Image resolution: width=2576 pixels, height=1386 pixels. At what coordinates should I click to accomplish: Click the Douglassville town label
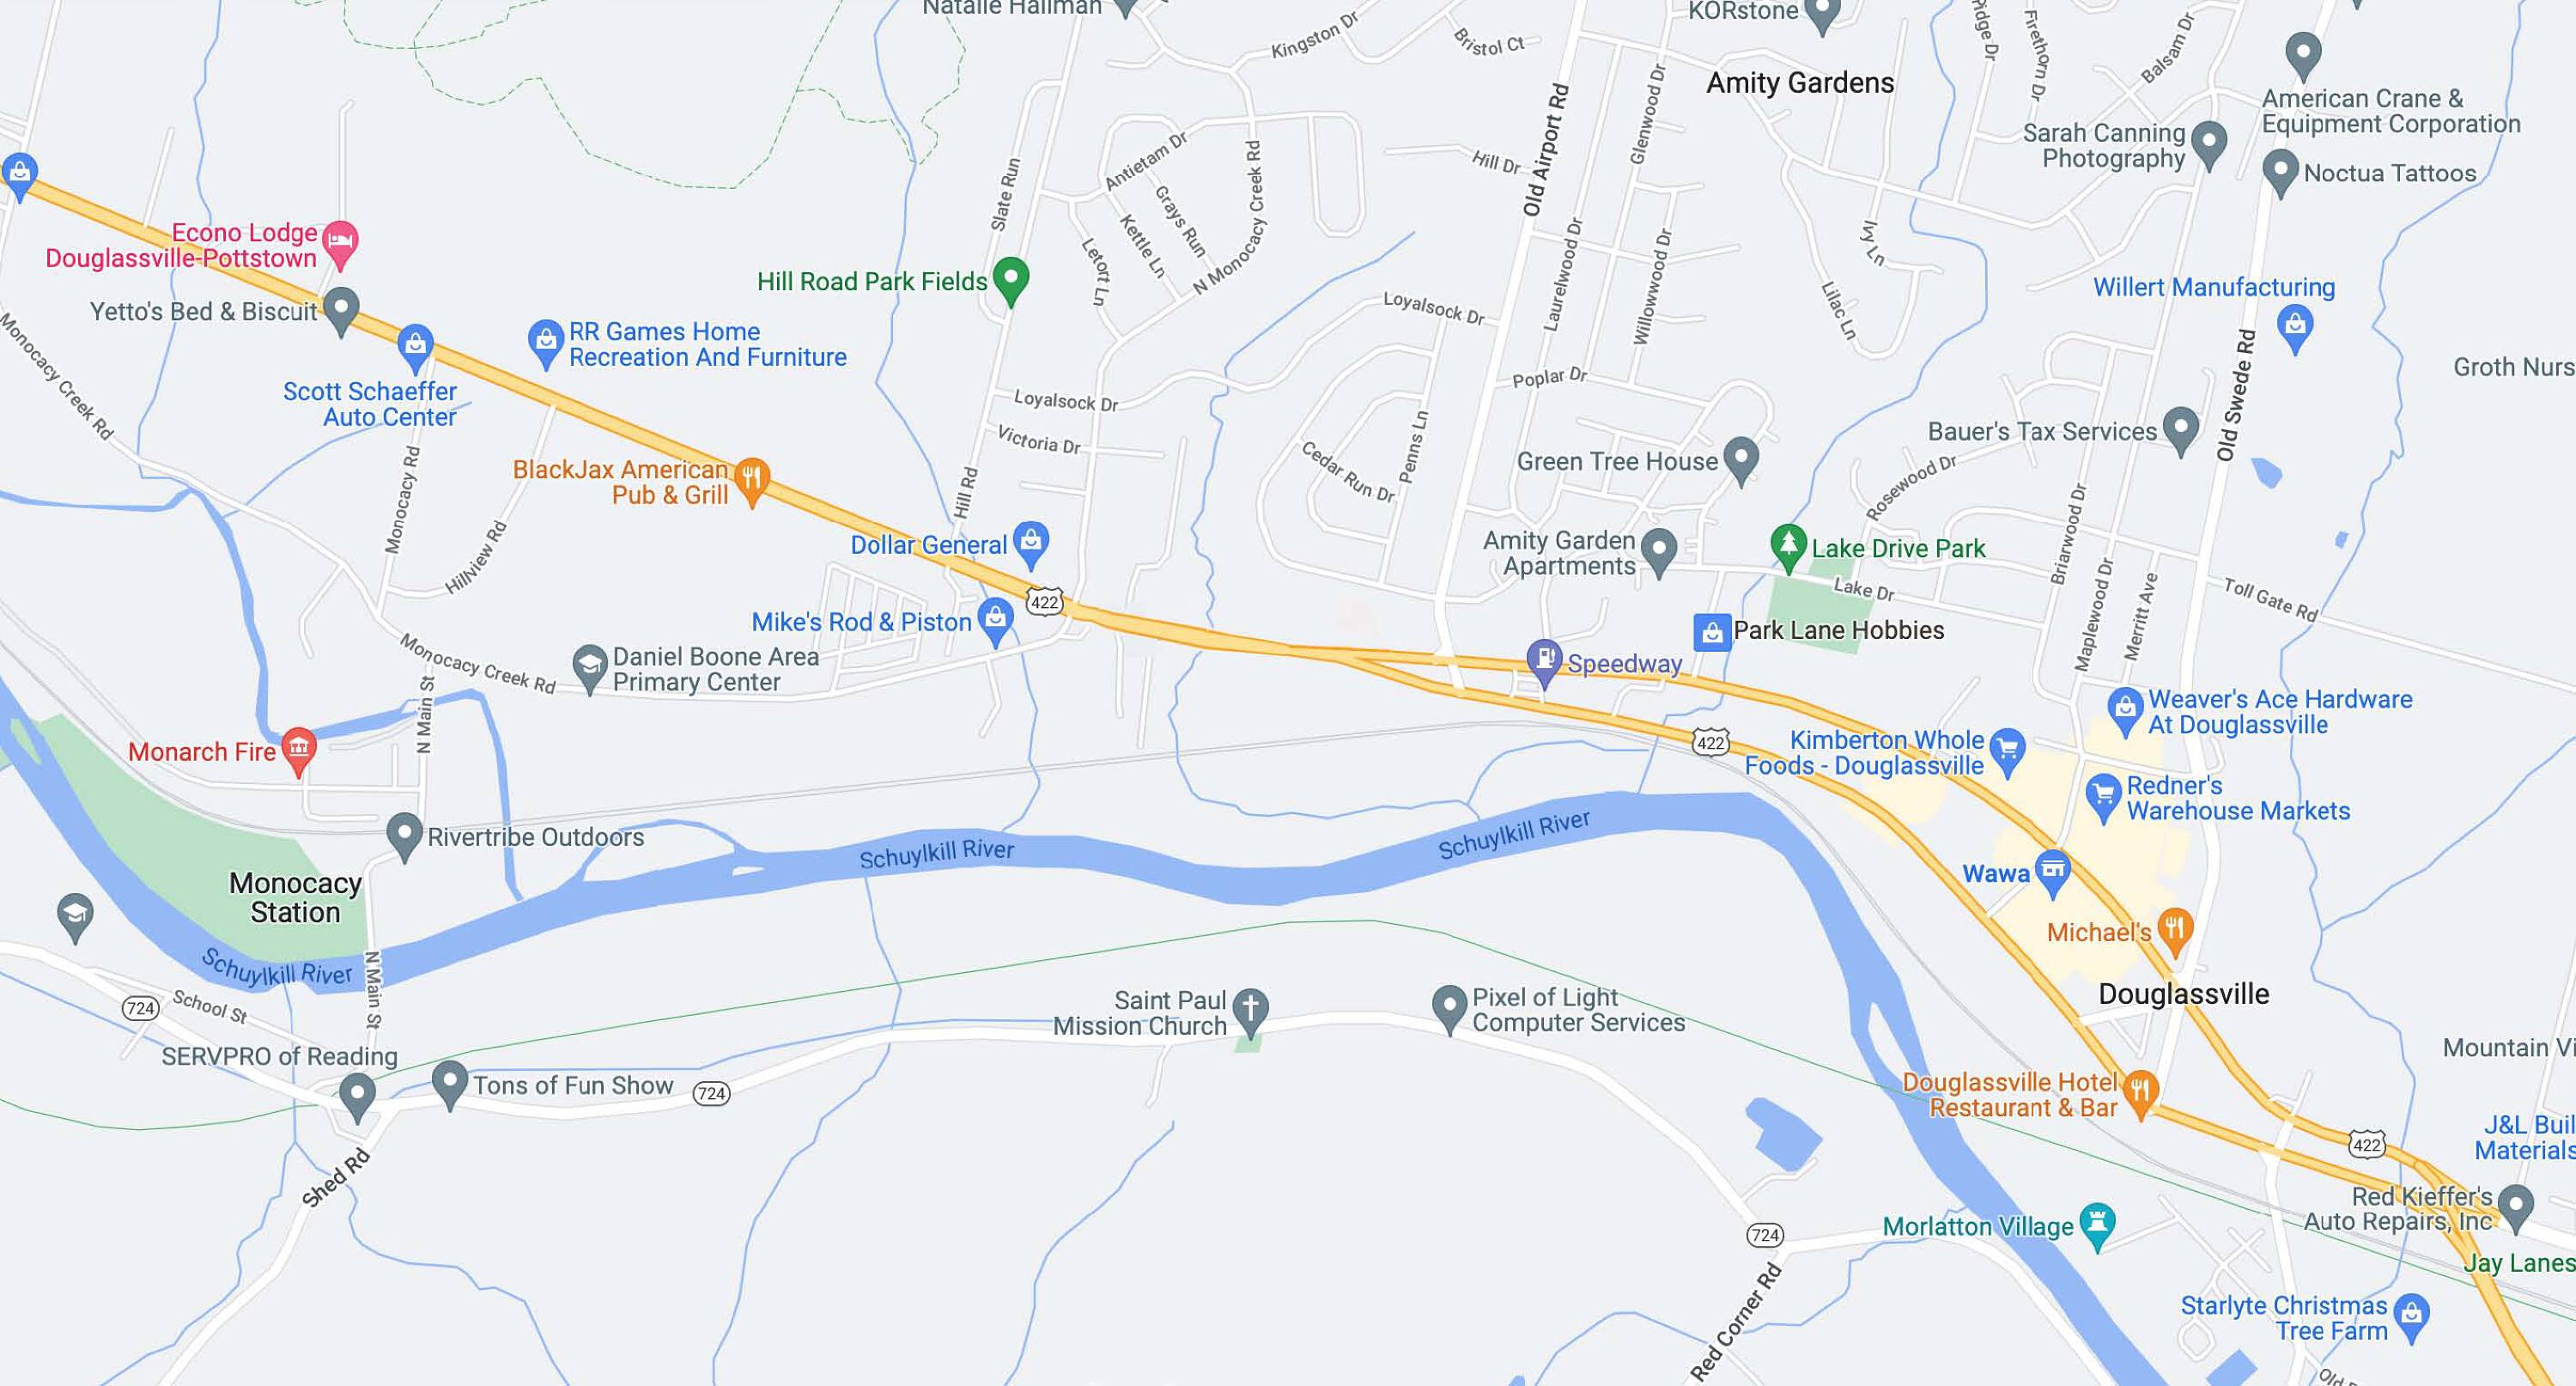2183,994
